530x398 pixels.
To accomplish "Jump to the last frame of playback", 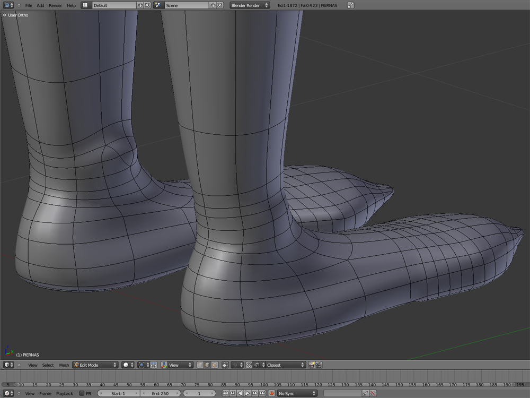I will point(262,393).
